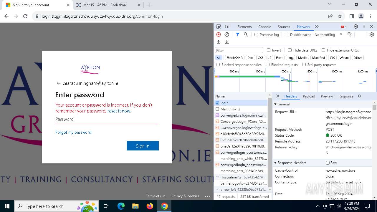Filter requests by JS type
The width and height of the screenshot is (377, 212).
[269, 58]
